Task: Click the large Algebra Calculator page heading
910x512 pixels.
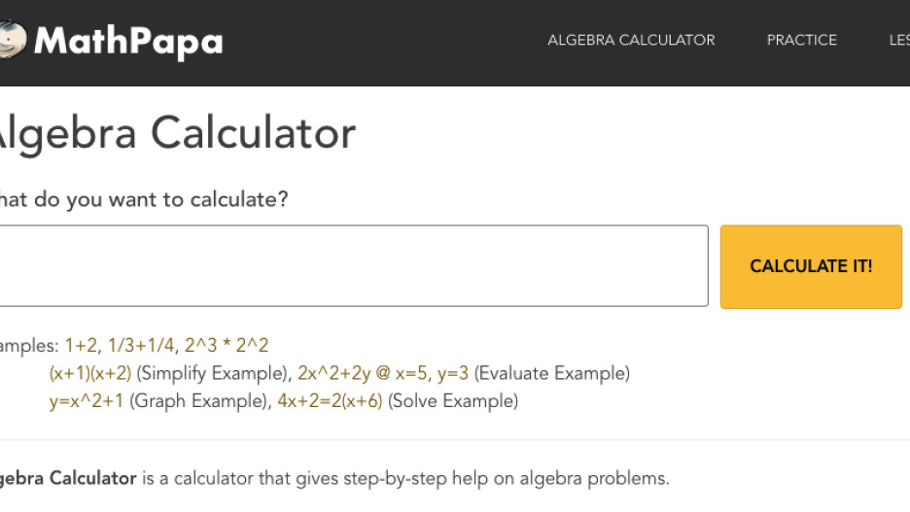Action: pos(176,133)
